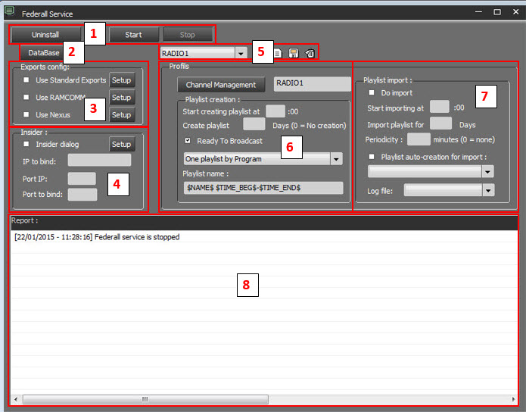Toggle the Ready To Broadcast checkbox

click(188, 141)
